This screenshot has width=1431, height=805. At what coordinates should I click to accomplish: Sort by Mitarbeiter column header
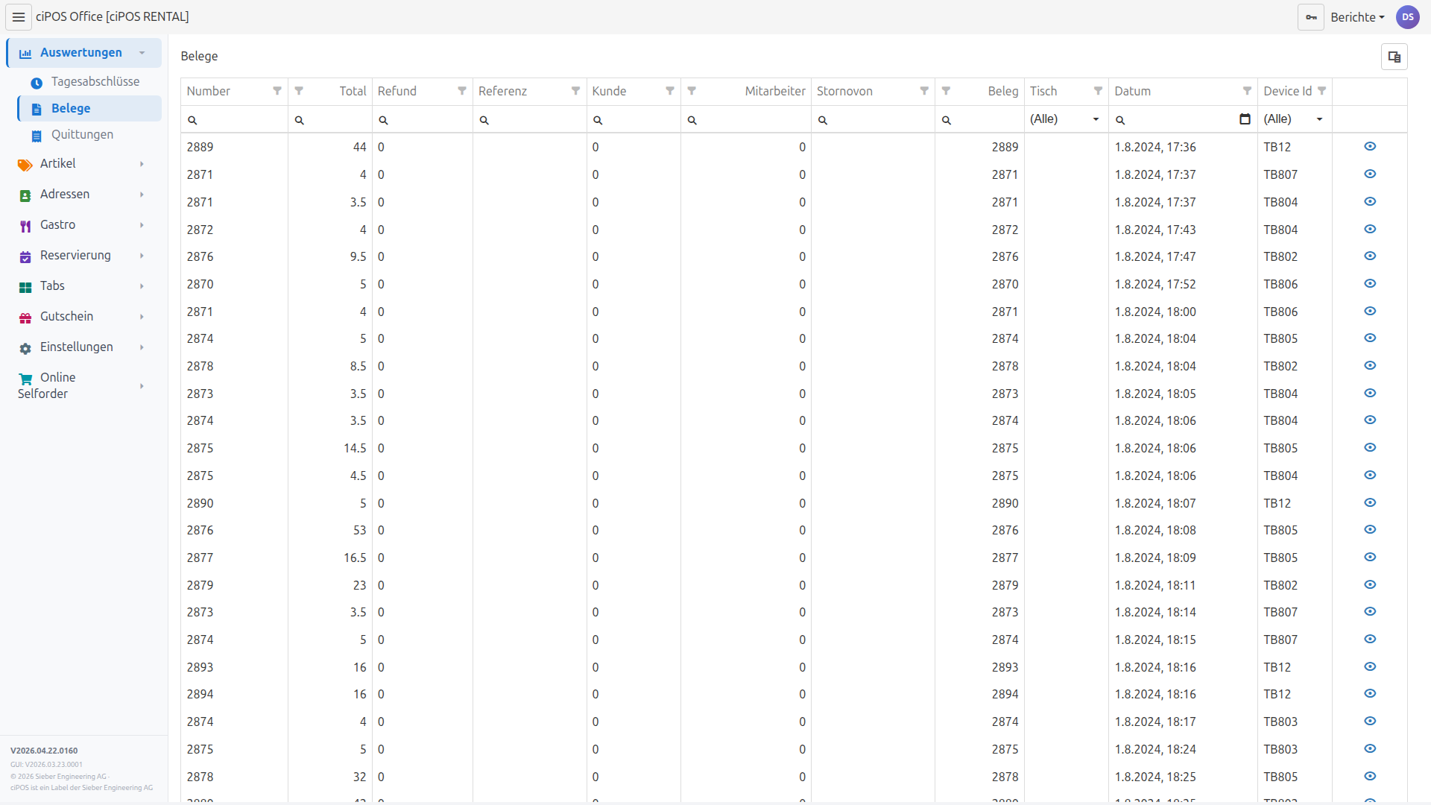pos(775,91)
